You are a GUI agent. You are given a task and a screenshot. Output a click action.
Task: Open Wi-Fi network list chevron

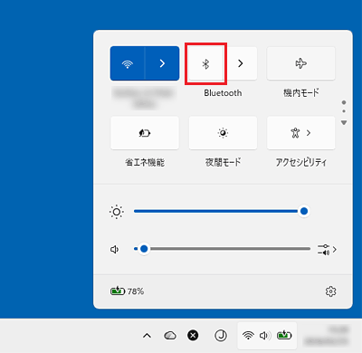(x=162, y=63)
